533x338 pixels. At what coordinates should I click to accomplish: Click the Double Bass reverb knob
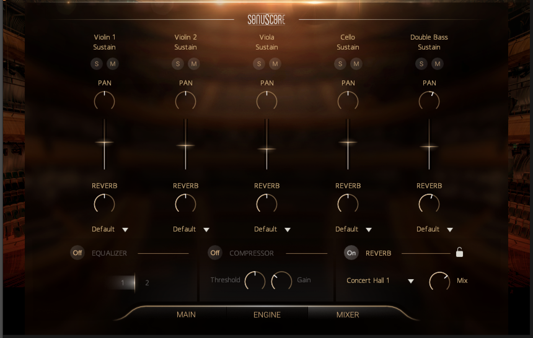(429, 204)
